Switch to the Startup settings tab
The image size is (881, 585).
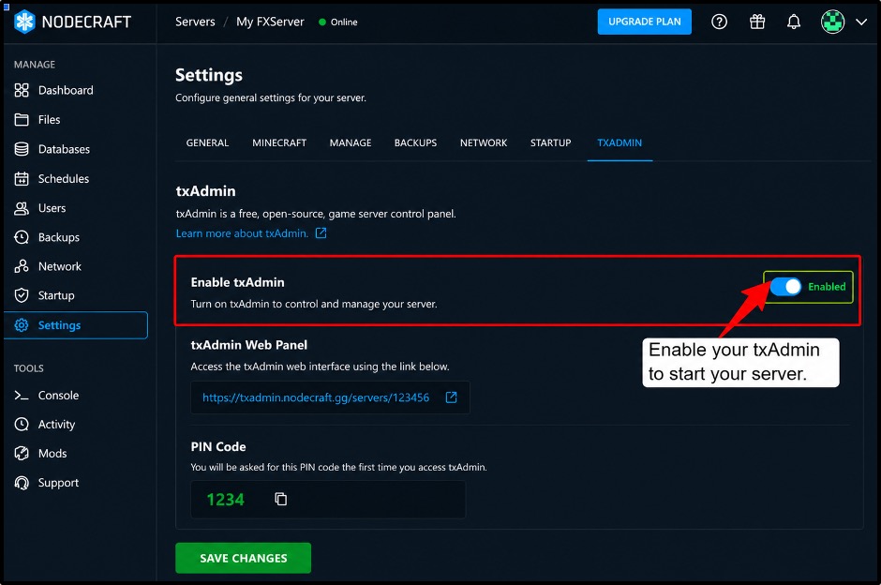pyautogui.click(x=551, y=142)
